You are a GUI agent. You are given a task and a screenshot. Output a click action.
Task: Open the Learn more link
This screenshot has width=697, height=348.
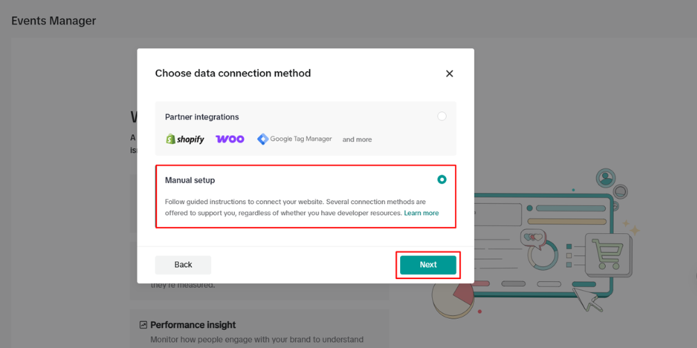422,213
